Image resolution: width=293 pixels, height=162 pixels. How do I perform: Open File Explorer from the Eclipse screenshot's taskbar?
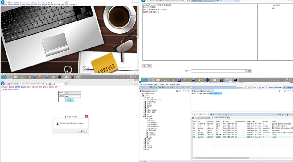[x=158, y=80]
